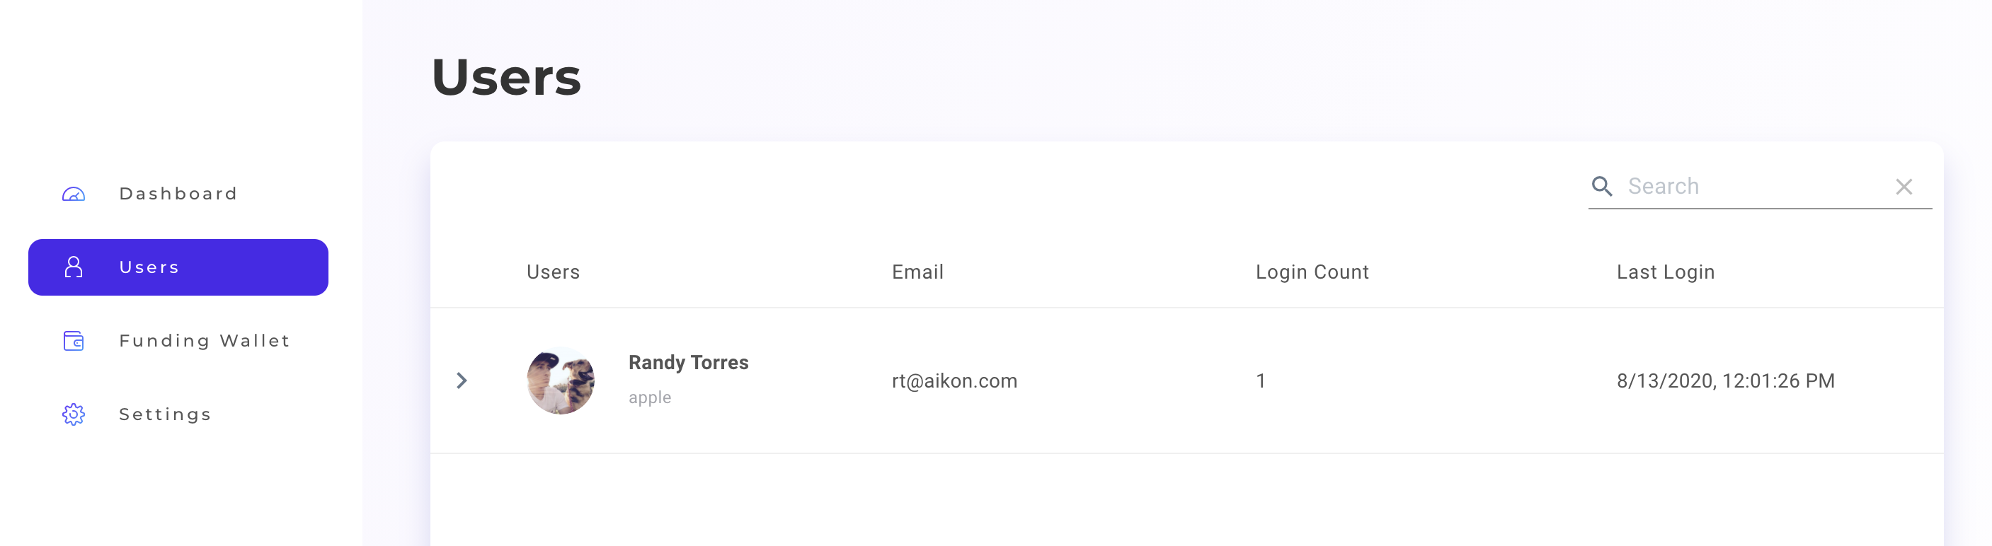Click the Randy Torres name
Screen dimensions: 1992x546
tap(688, 362)
